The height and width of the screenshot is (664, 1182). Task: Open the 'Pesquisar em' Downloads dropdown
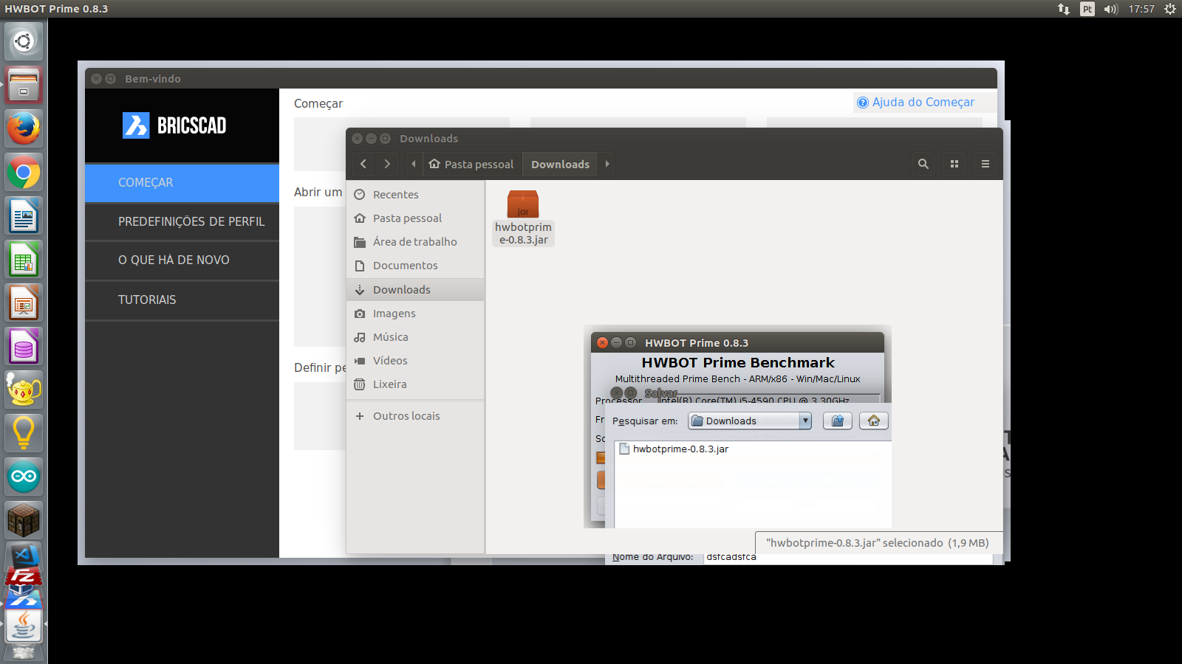(750, 421)
